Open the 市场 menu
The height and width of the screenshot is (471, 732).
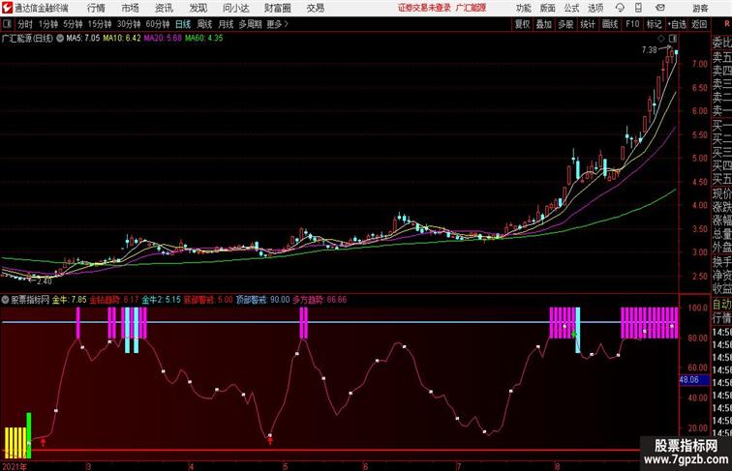pyautogui.click(x=131, y=8)
